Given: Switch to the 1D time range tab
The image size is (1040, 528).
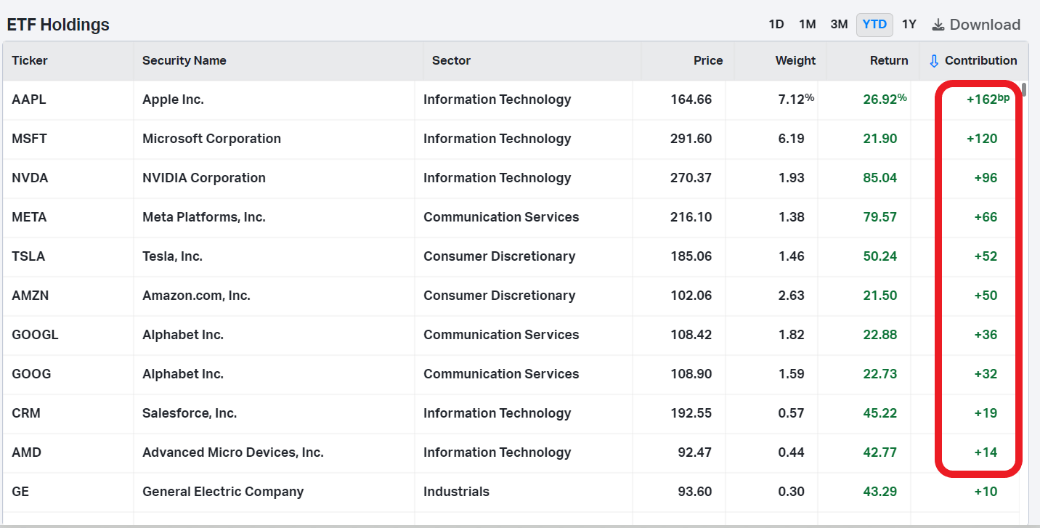Looking at the screenshot, I should tap(776, 24).
